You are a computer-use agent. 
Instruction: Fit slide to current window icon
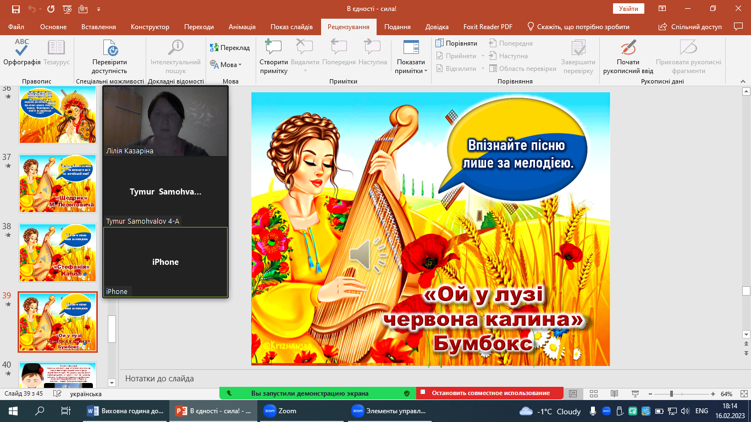point(743,394)
